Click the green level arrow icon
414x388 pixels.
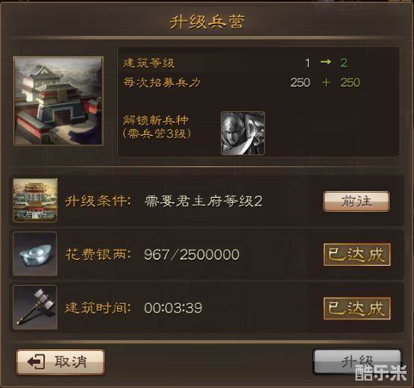(325, 62)
